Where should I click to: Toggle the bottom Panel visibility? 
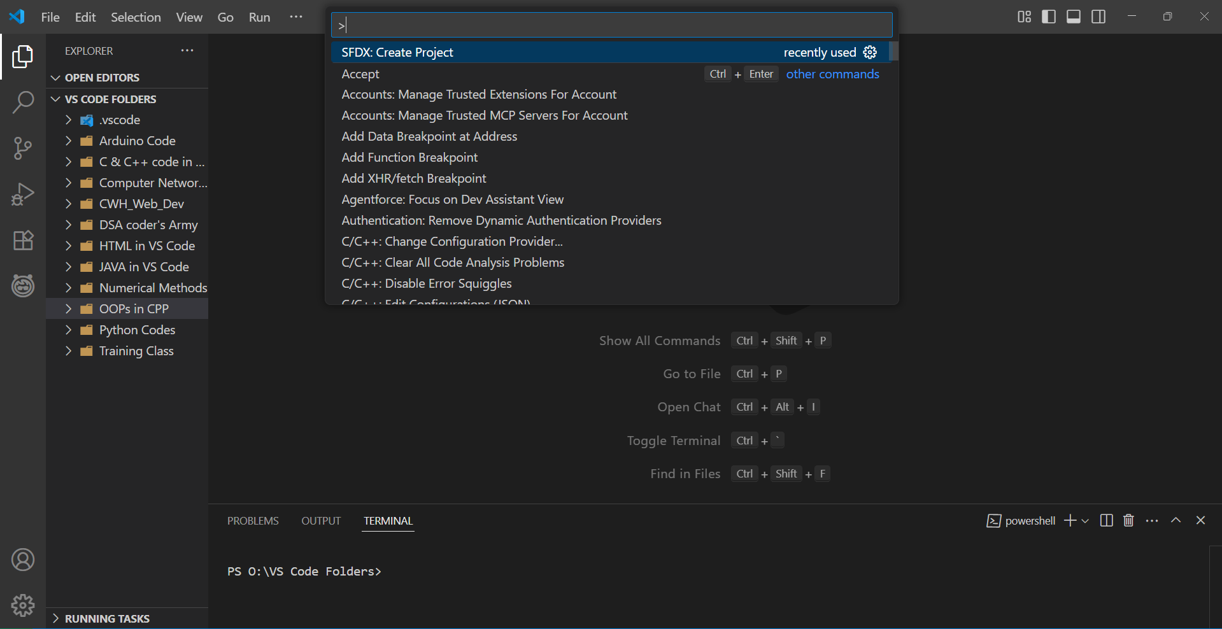[x=1074, y=17]
